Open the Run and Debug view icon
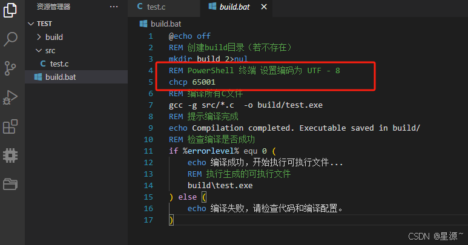Image resolution: width=468 pixels, height=245 pixels. tap(10, 97)
